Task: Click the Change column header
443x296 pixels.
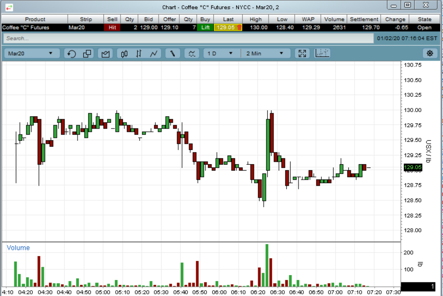Action: (x=395, y=19)
